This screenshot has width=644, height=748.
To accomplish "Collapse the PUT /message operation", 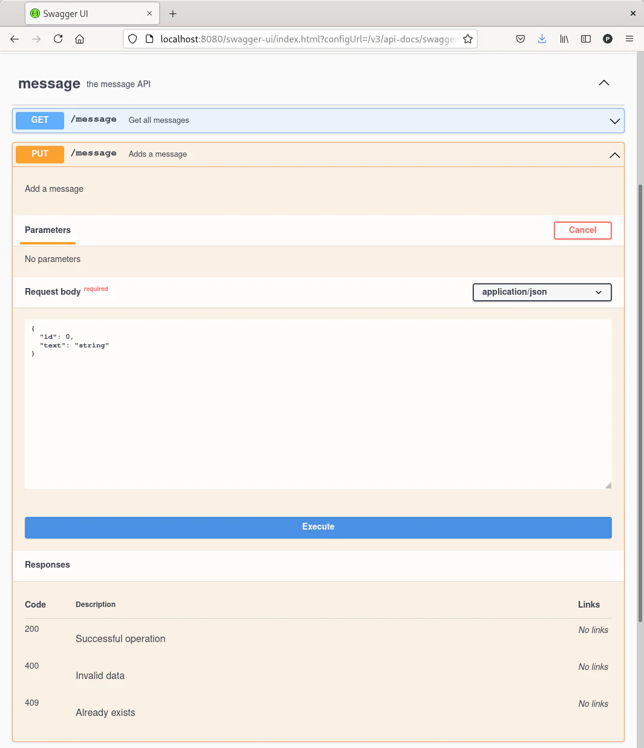I will (x=614, y=155).
